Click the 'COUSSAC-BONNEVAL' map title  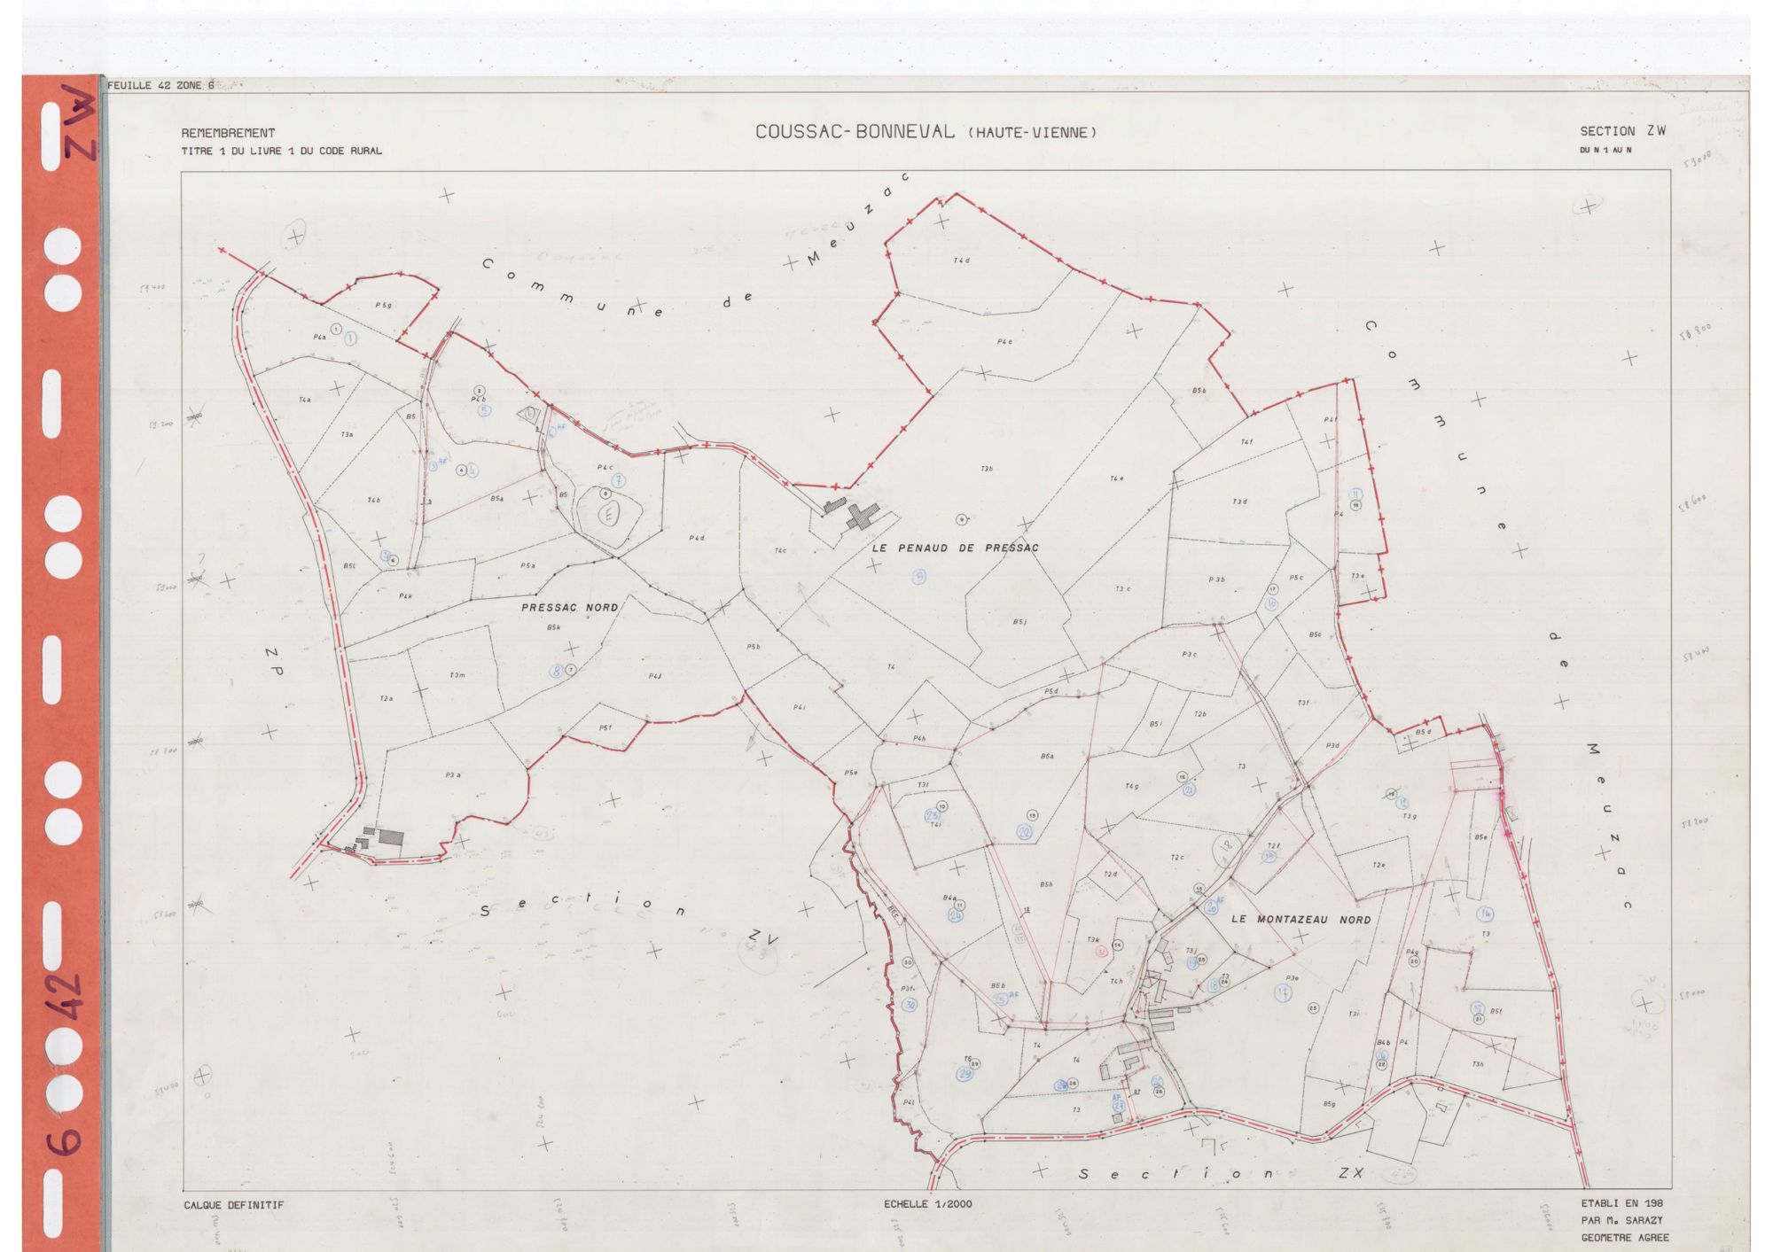(855, 132)
